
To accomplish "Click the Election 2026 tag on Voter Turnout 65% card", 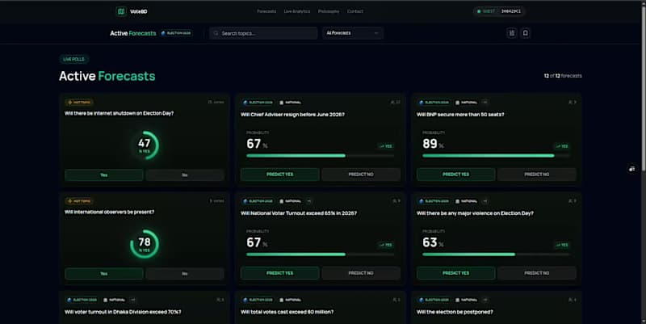I will 258,201.
